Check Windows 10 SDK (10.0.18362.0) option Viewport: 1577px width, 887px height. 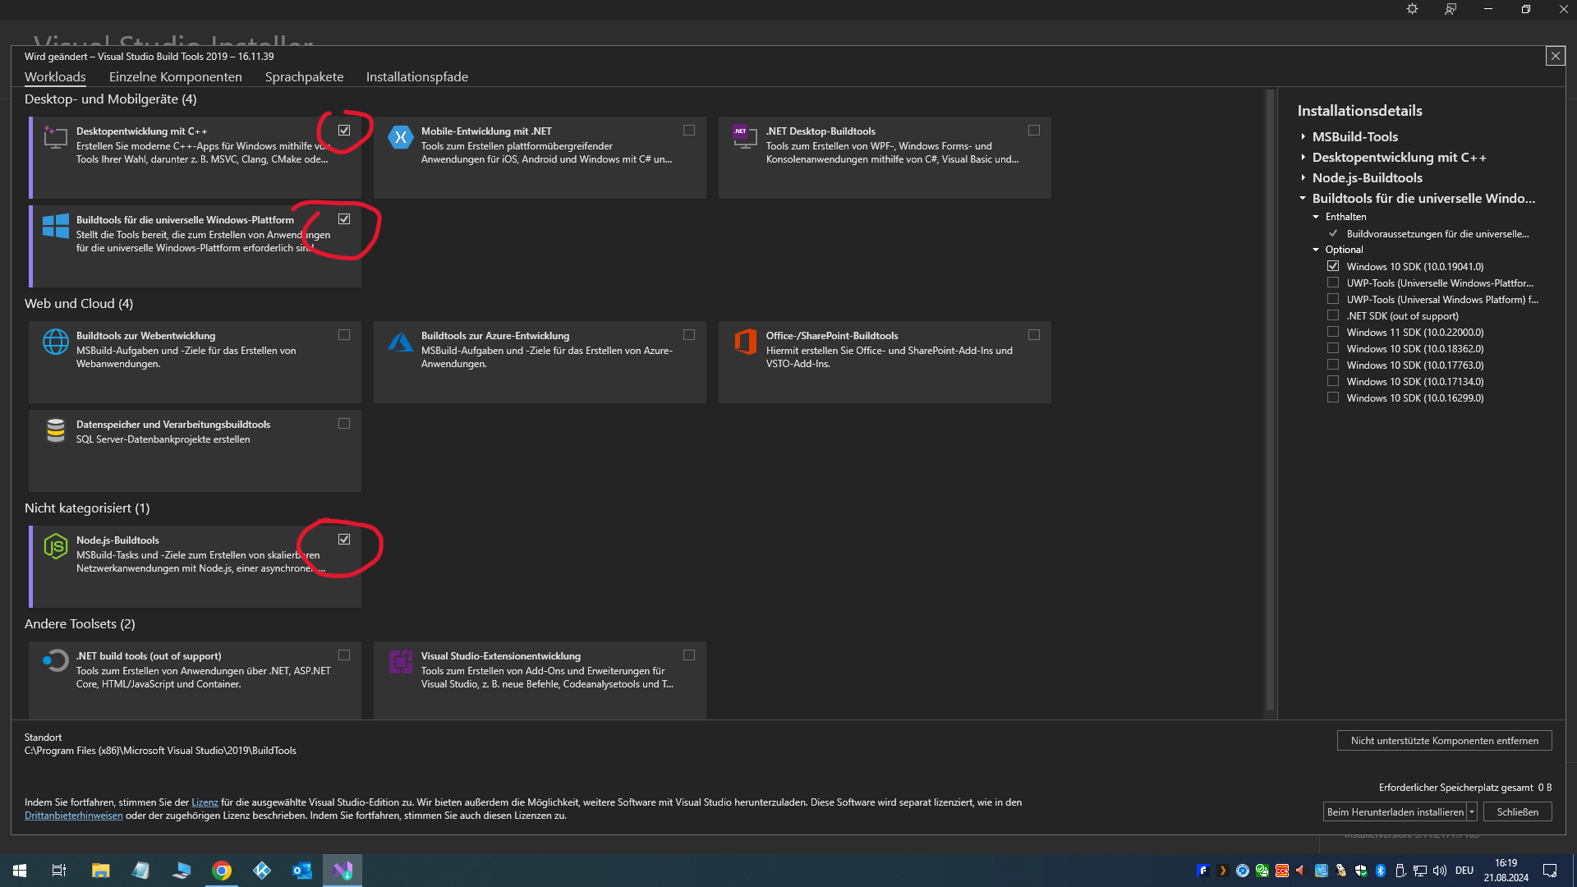[1333, 348]
